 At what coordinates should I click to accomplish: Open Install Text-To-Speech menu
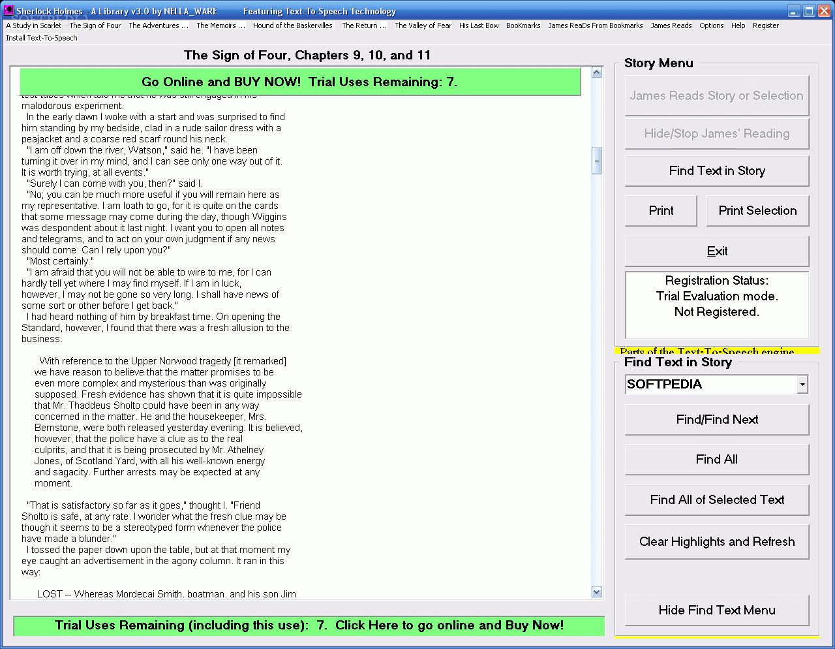(42, 38)
